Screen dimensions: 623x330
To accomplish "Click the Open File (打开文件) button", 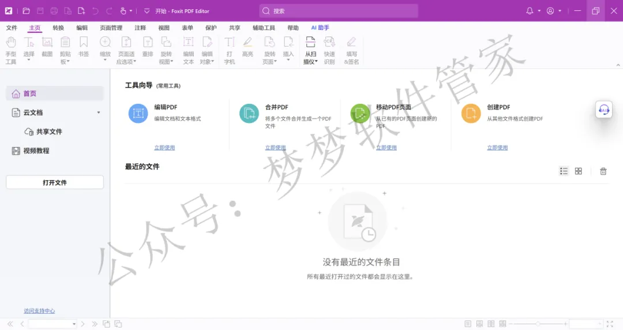I will pos(55,182).
